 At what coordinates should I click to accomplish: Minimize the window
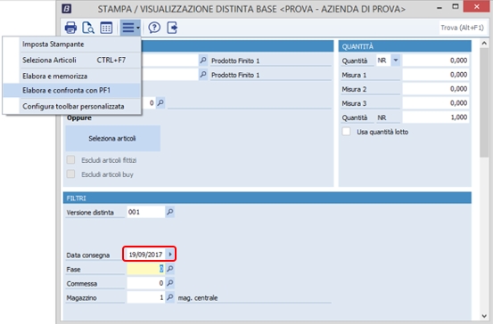(x=440, y=7)
